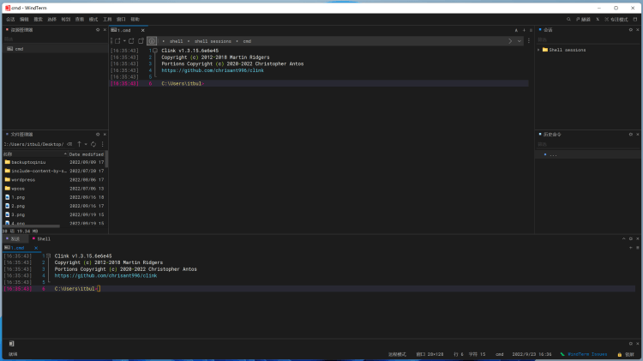Screen dimensions: 643x361
Task: Click the right chevron in session toolbar
Action: (510, 41)
